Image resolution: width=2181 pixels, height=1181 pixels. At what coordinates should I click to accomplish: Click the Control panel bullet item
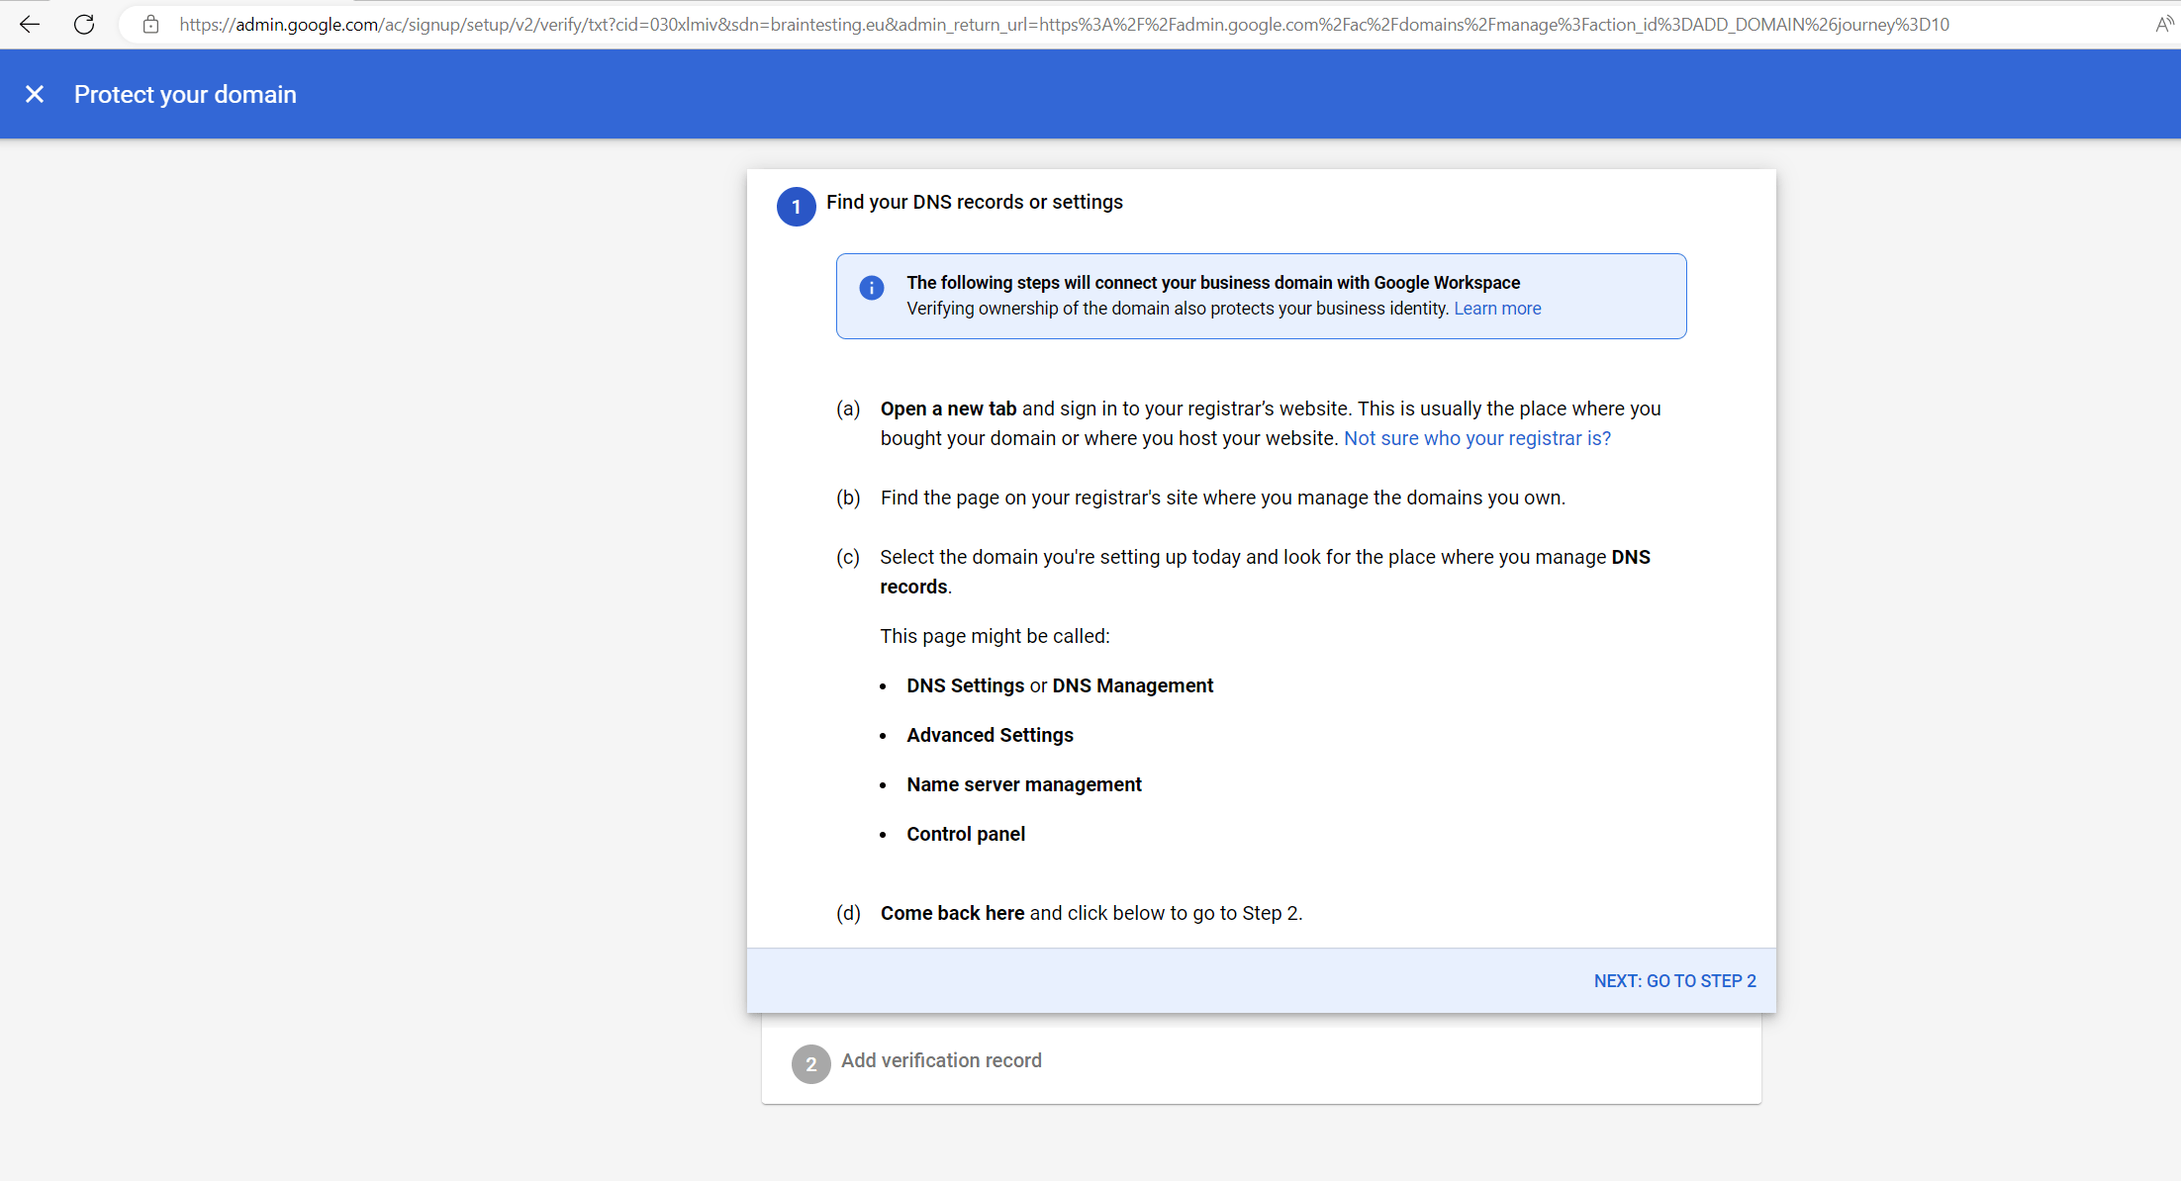(x=965, y=834)
